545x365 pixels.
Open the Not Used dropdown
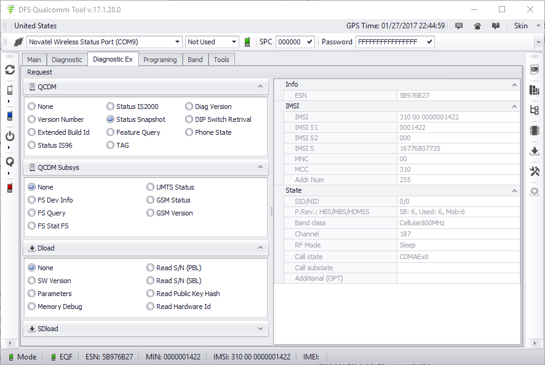tap(234, 42)
